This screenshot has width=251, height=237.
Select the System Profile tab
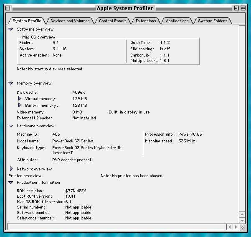coord(27,21)
